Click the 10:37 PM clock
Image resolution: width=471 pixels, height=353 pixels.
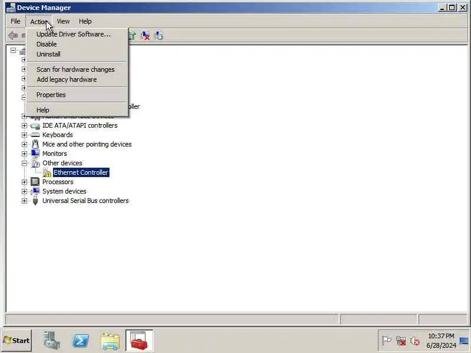pyautogui.click(x=441, y=336)
